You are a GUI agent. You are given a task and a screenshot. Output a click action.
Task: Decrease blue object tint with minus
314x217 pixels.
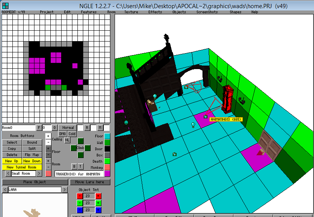80,210
